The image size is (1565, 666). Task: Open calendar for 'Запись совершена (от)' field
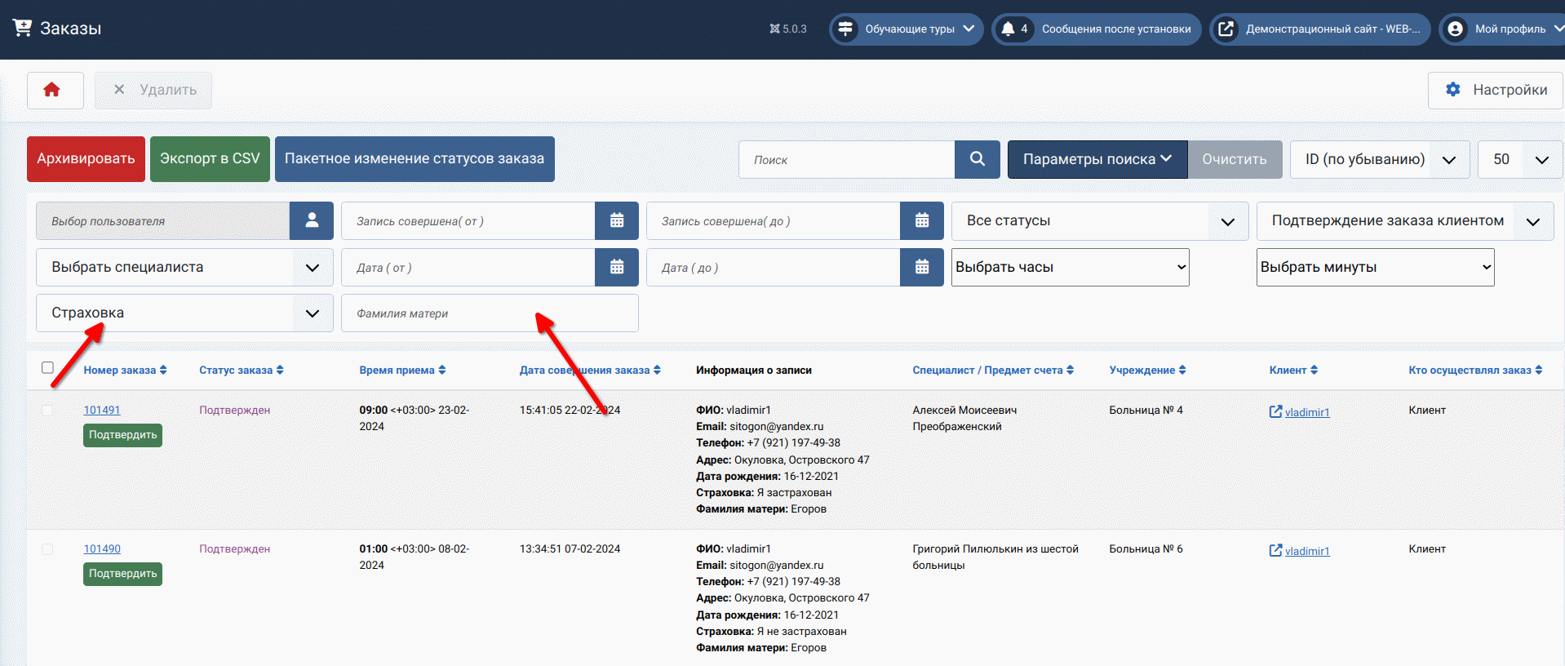click(x=617, y=220)
